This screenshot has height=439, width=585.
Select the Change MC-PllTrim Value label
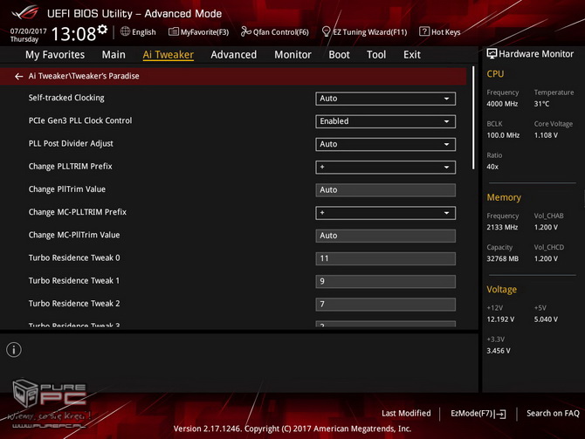point(74,235)
